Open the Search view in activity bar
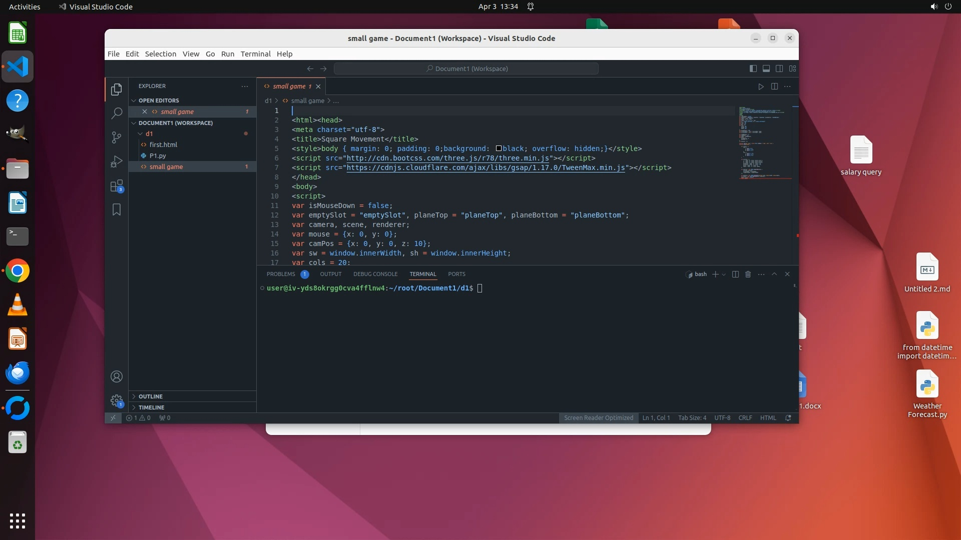Screen dimensions: 961x540 click(117, 113)
